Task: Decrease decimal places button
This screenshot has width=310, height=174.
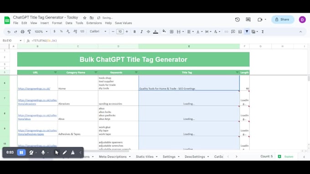Action: pos(68,31)
